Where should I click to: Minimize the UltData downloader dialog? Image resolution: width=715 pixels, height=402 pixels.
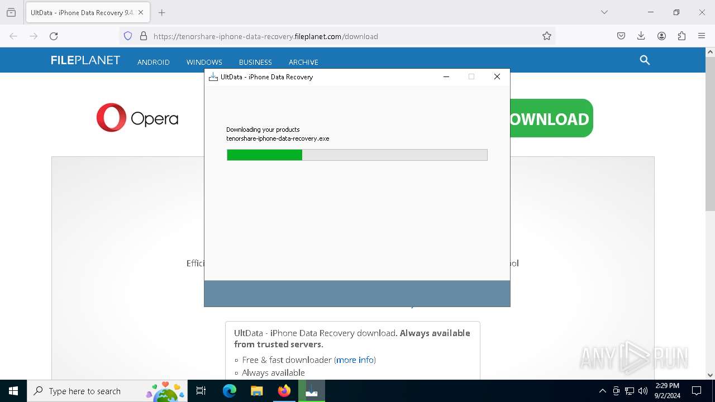click(446, 77)
